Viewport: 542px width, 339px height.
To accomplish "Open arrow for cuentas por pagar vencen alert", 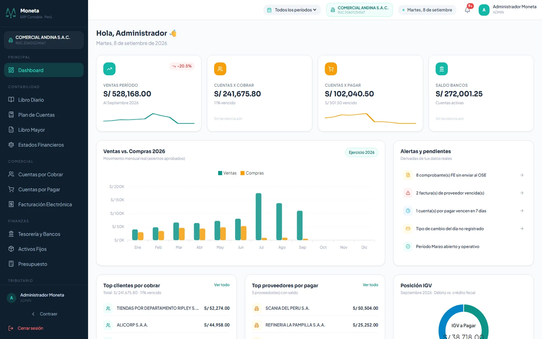I will (522, 211).
